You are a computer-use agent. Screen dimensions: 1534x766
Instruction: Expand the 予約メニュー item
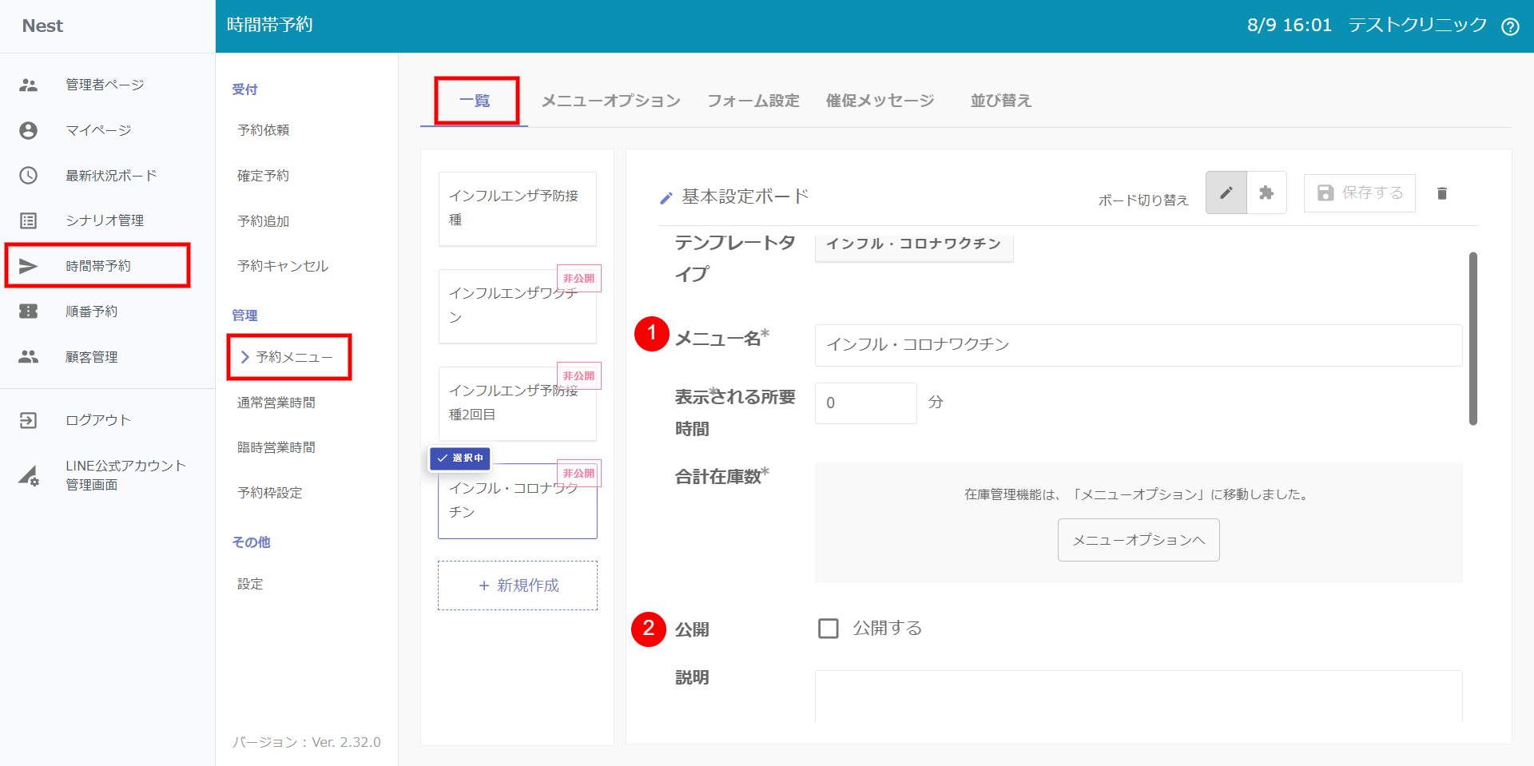[x=289, y=357]
